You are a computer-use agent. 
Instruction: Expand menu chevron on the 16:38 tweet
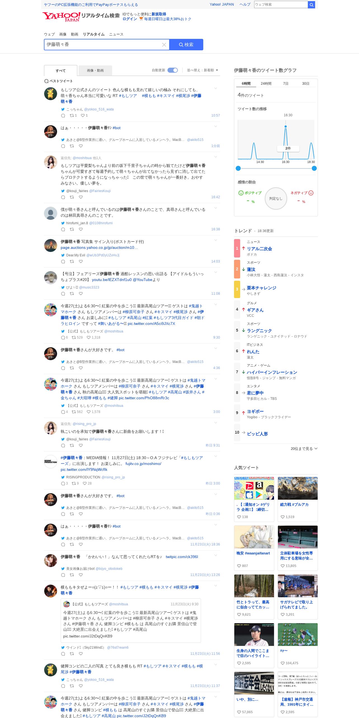(216, 208)
